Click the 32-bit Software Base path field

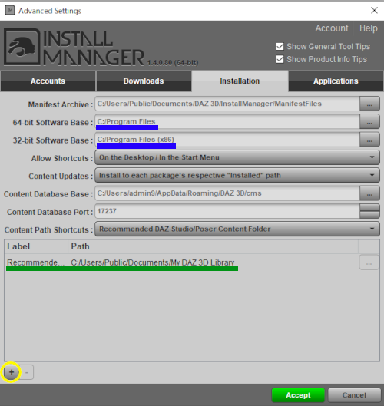point(227,140)
